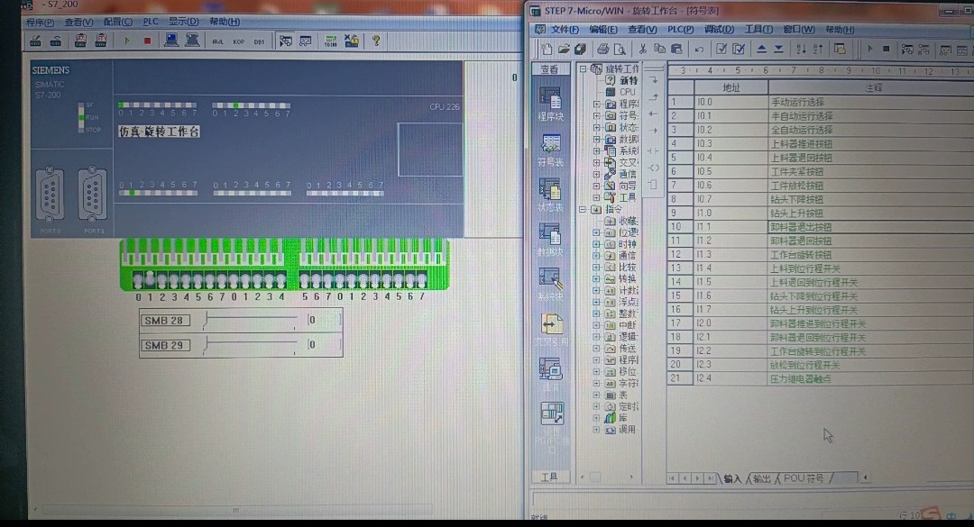
Task: Open DB1 view in simulator toolbar
Action: pos(259,41)
